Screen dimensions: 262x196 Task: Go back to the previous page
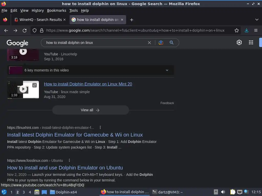coord(6,31)
